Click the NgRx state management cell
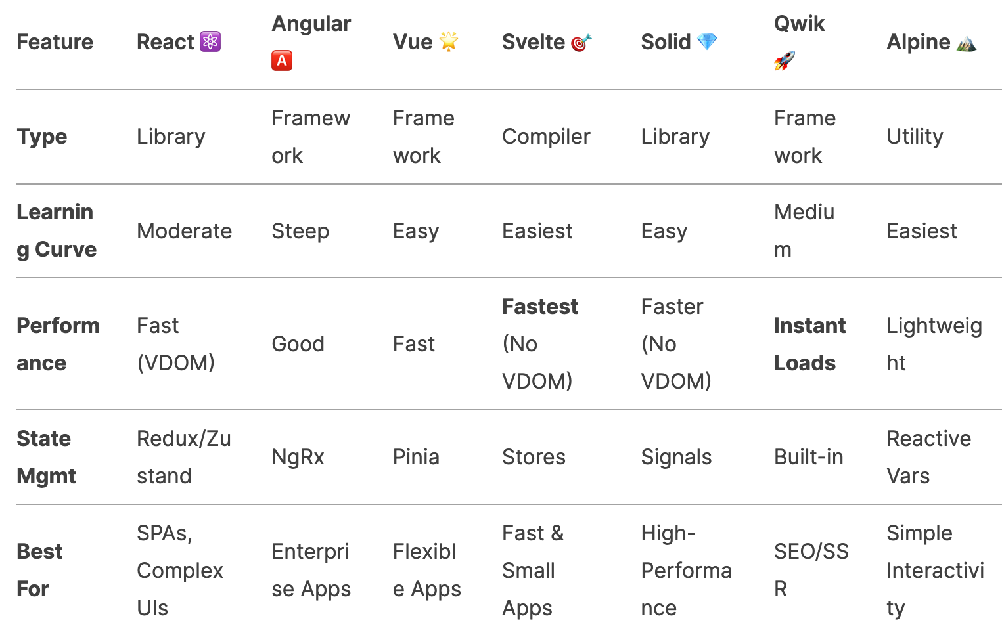The image size is (1002, 633). pyautogui.click(x=298, y=457)
